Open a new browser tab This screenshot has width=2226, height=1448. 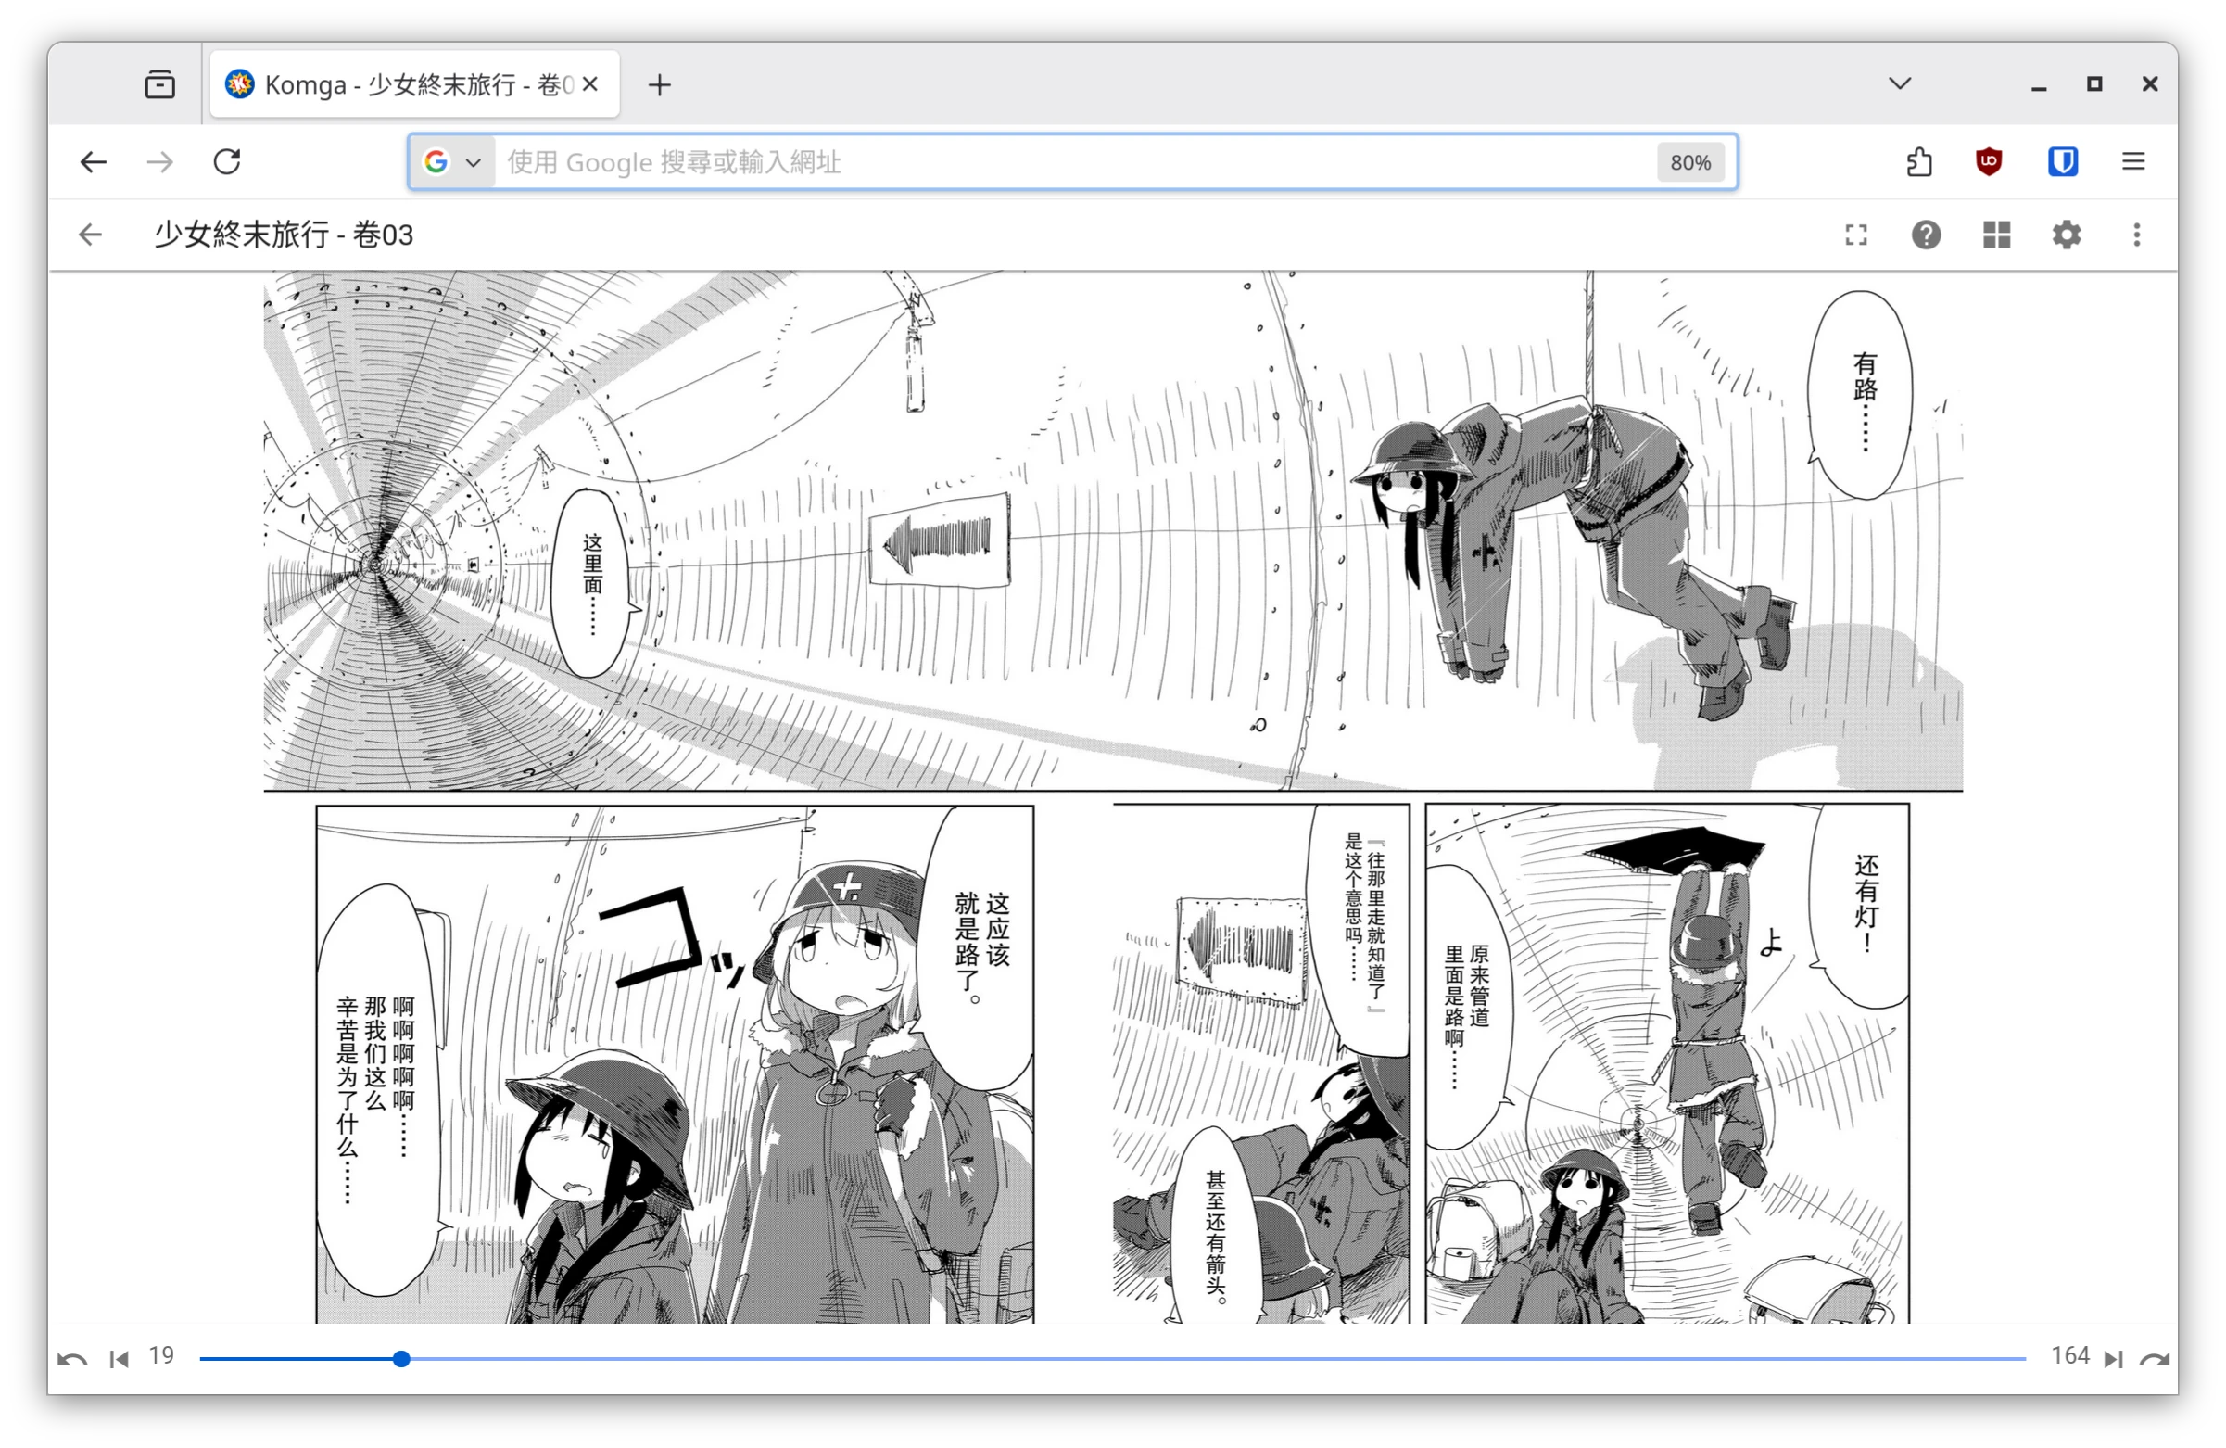(x=660, y=85)
